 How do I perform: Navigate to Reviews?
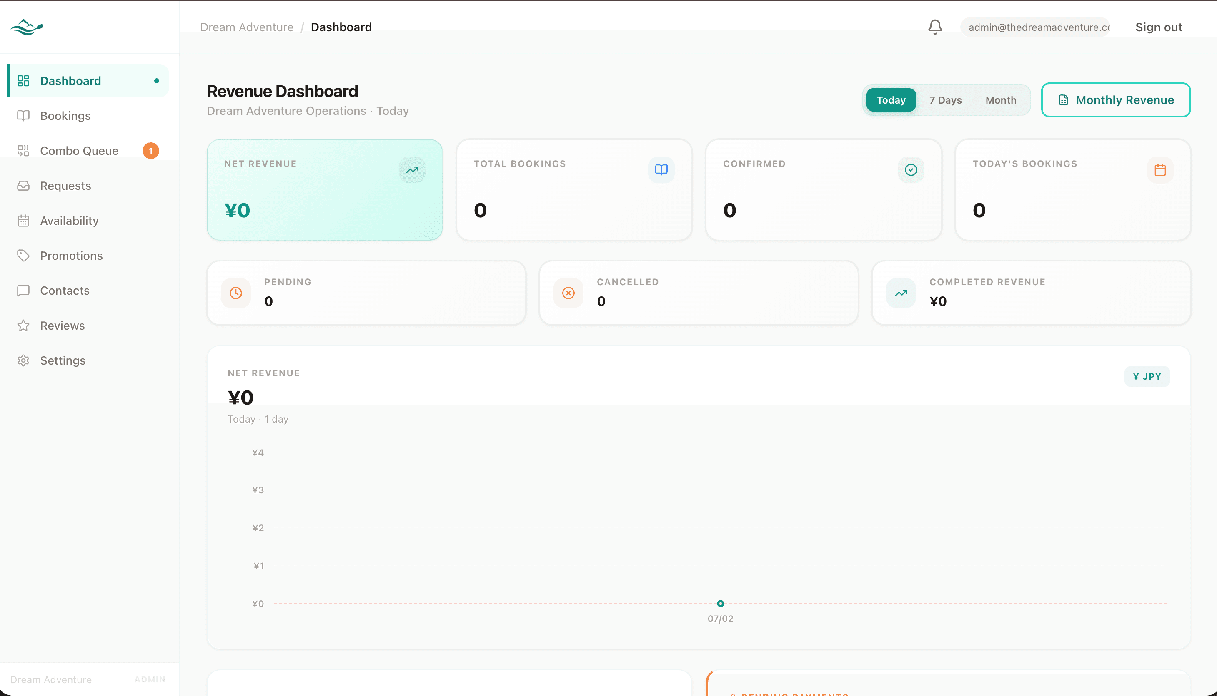(88, 325)
